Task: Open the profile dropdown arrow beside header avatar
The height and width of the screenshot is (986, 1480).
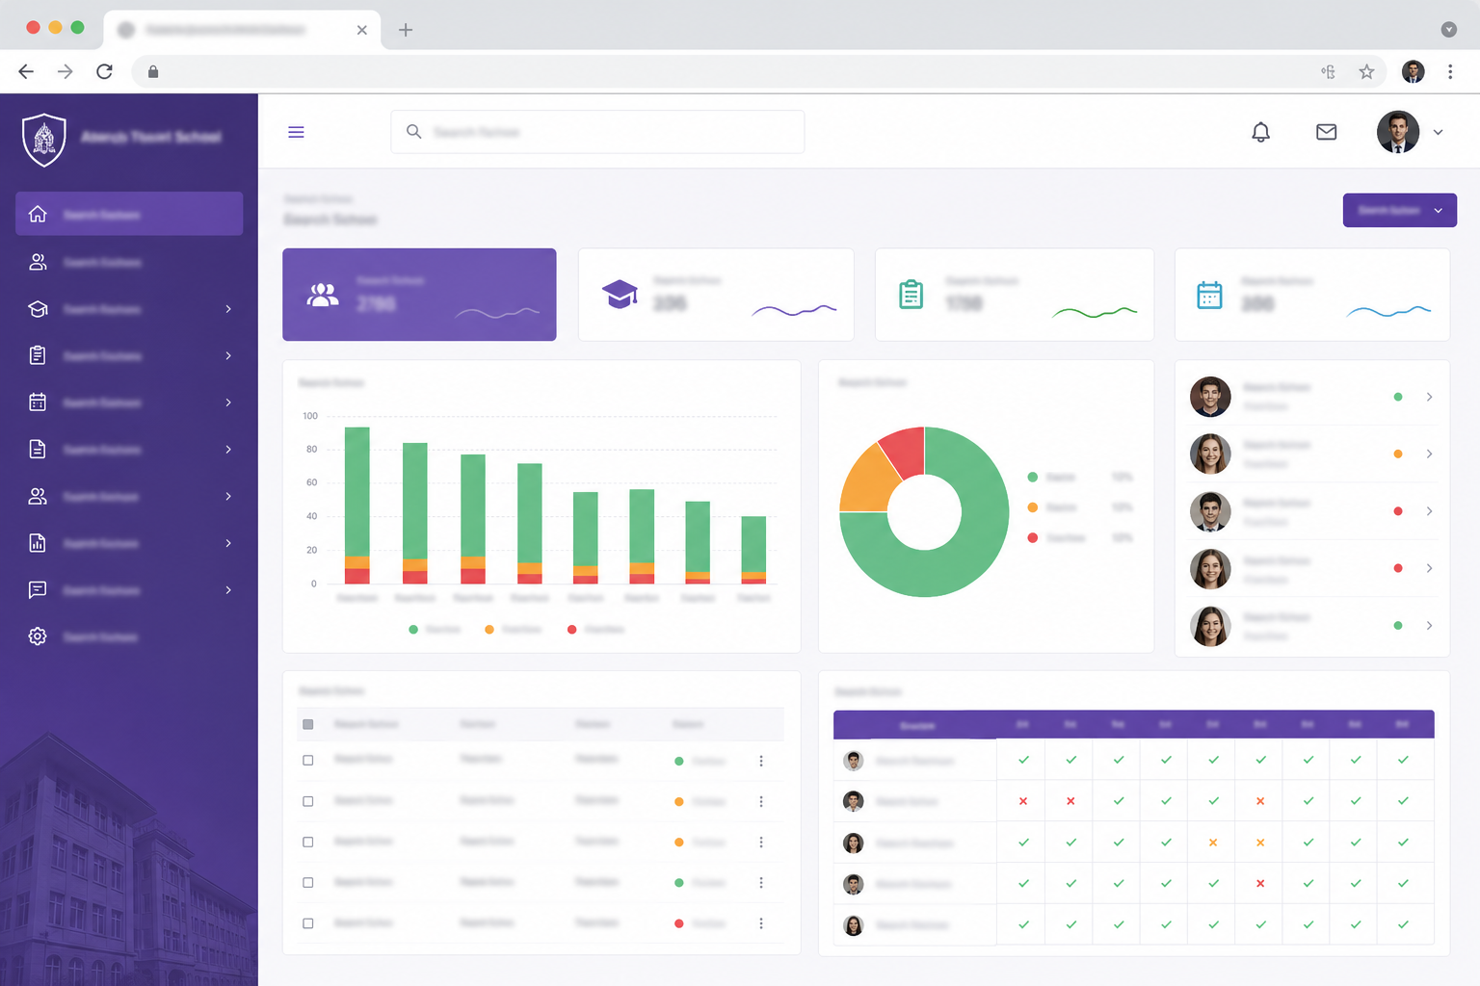Action: tap(1438, 133)
